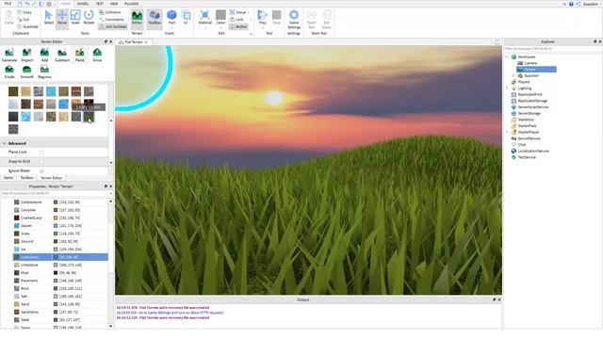This screenshot has height=339, width=603.
Task: Toggle the Plane Lock checkbox
Action: (x=41, y=153)
